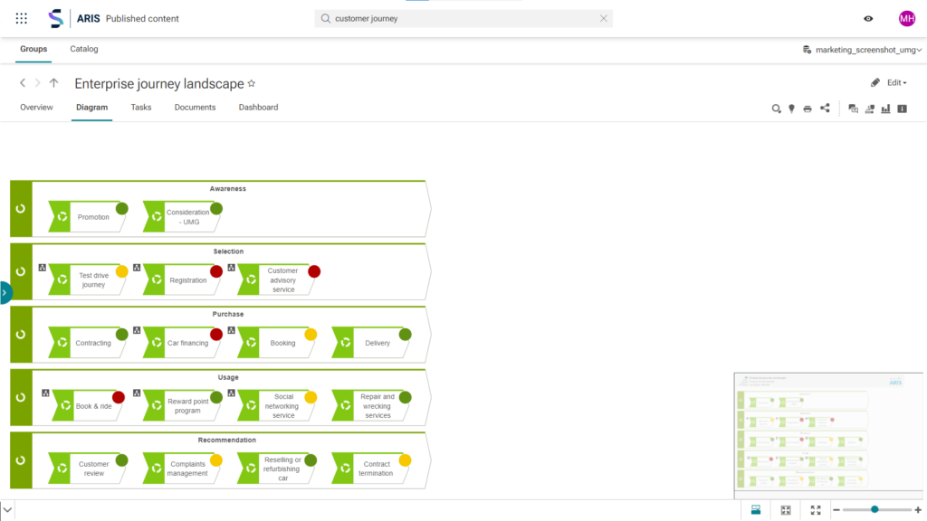This screenshot has width=927, height=521.
Task: Expand the marketing_screenshot_umg database selector
Action: (862, 50)
